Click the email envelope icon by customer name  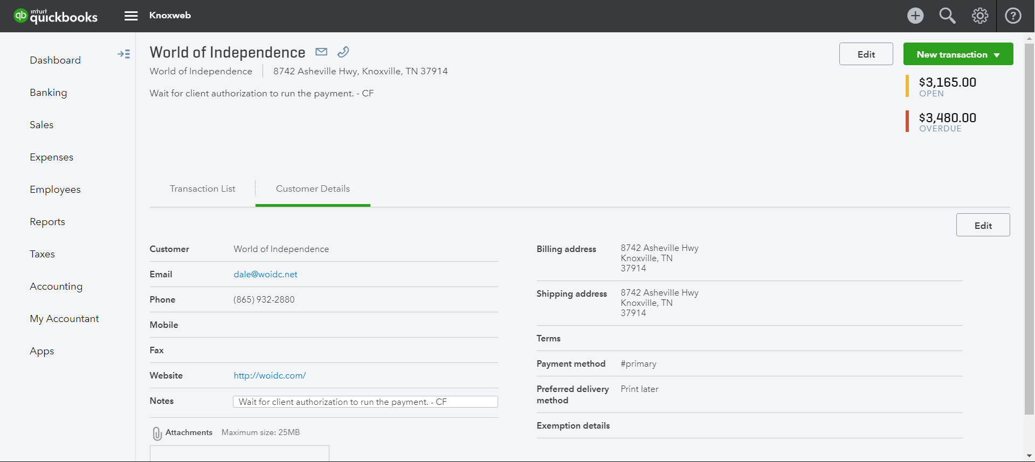[x=321, y=52]
